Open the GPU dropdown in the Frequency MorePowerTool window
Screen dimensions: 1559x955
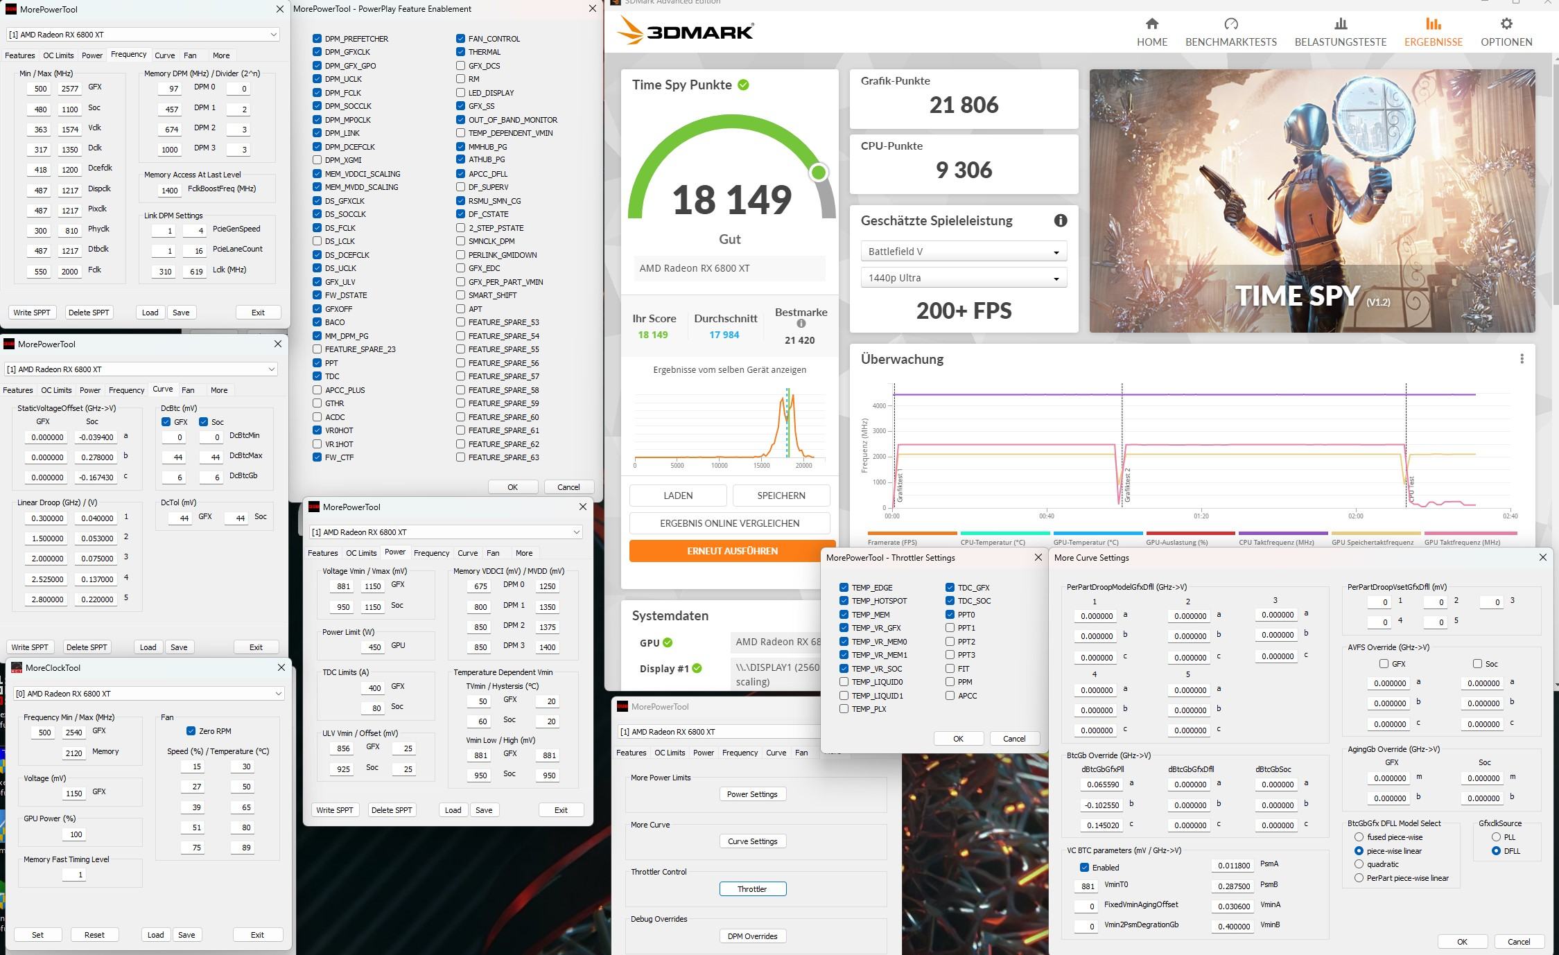(x=143, y=35)
